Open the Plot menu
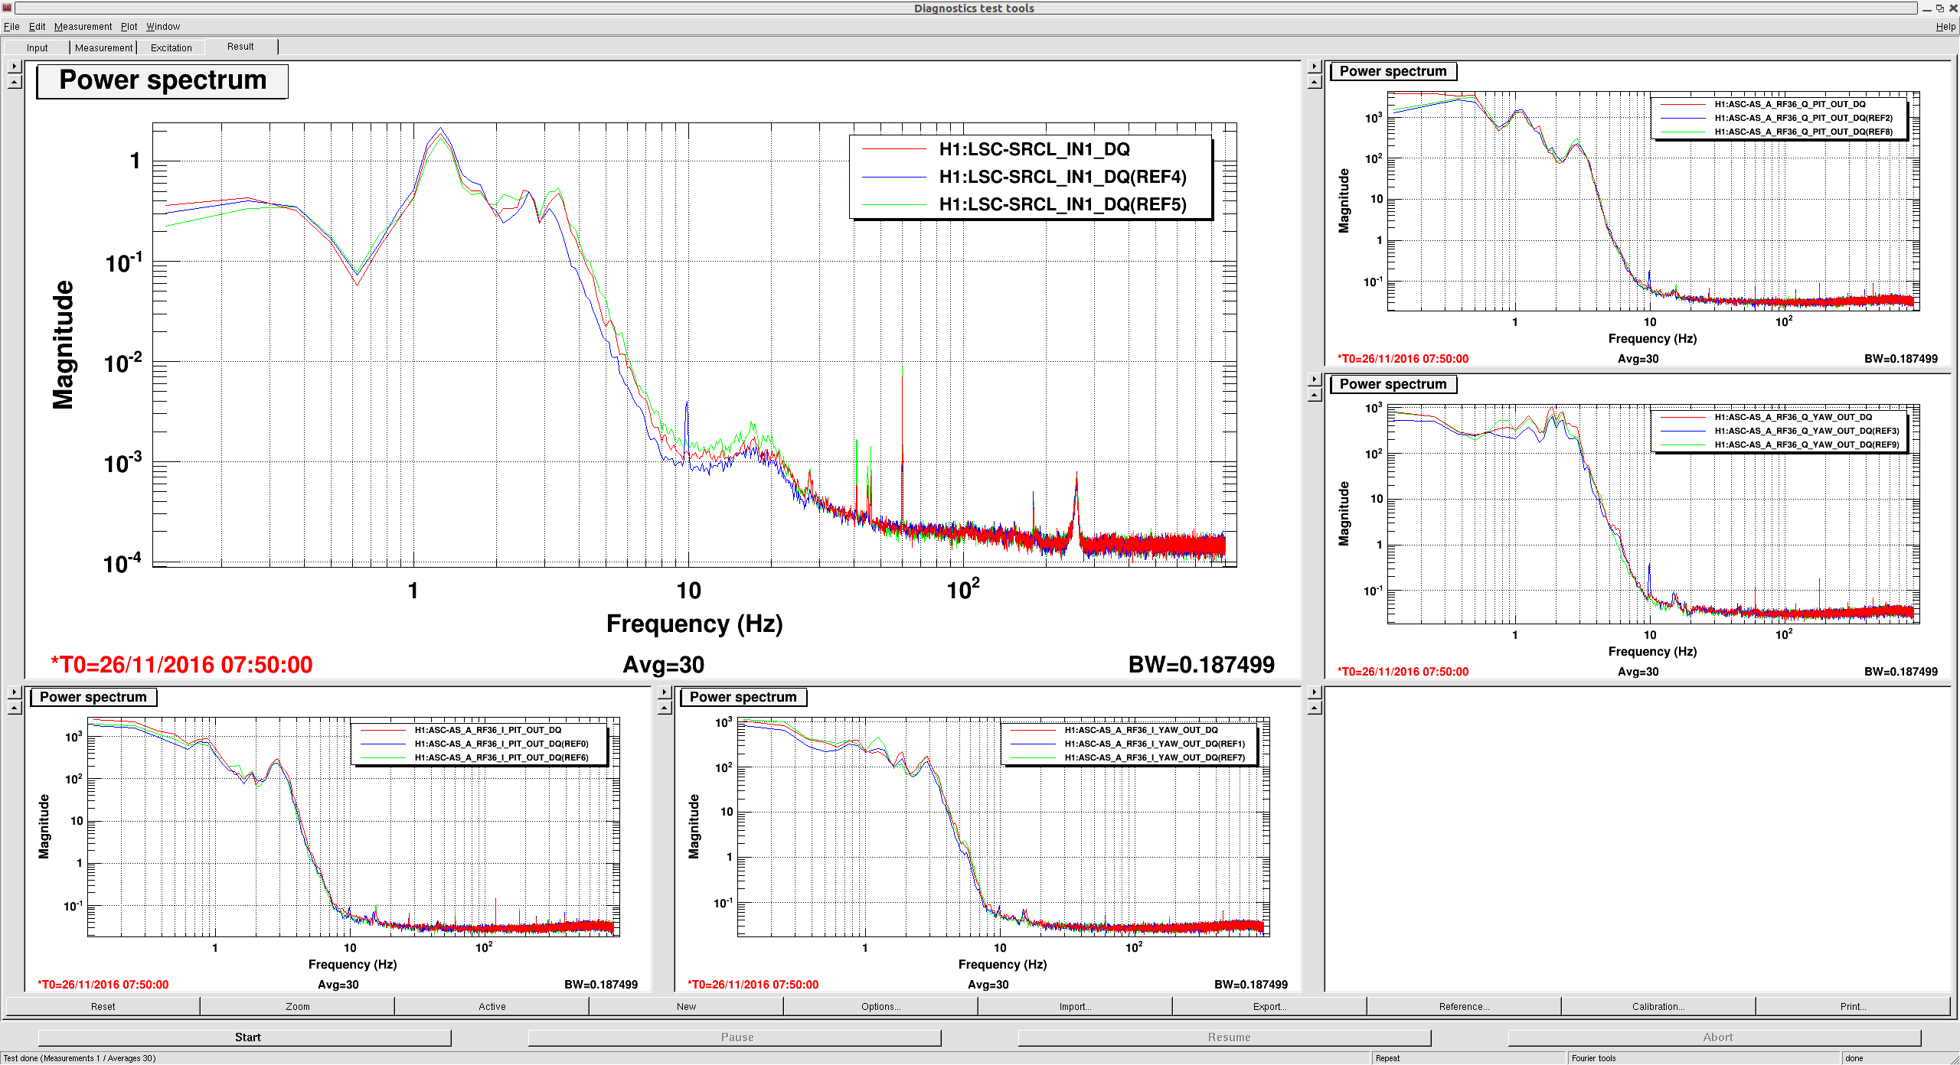The image size is (1960, 1065). point(129,26)
